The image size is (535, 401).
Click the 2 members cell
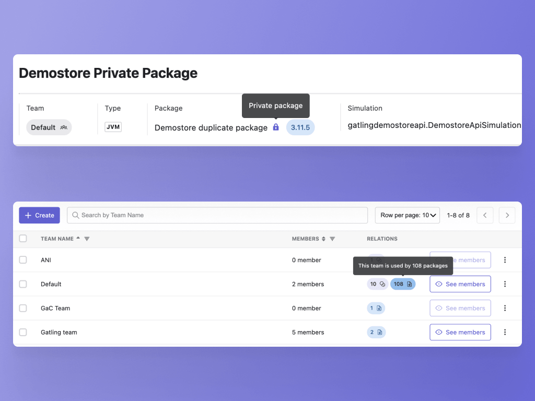click(308, 284)
